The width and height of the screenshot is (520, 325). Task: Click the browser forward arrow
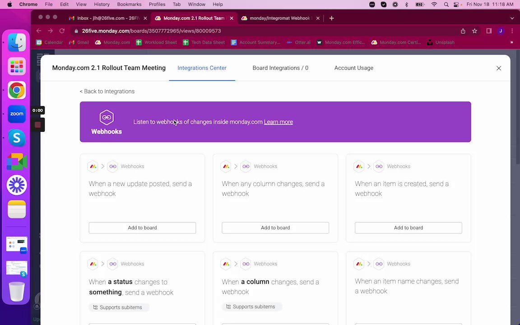point(50,31)
